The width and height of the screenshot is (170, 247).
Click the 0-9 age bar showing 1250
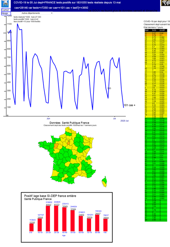click(x=31, y=227)
